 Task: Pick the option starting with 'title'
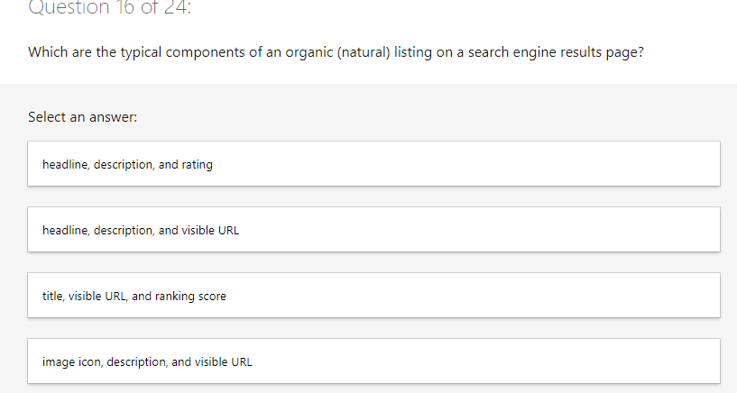(x=134, y=297)
